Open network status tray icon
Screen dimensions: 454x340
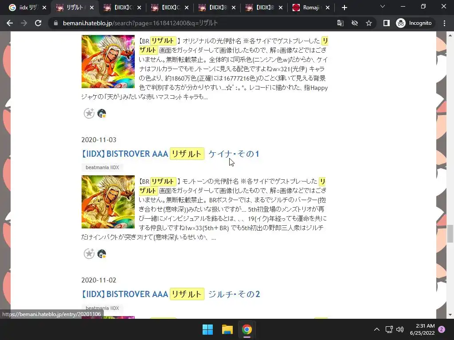pos(389,329)
